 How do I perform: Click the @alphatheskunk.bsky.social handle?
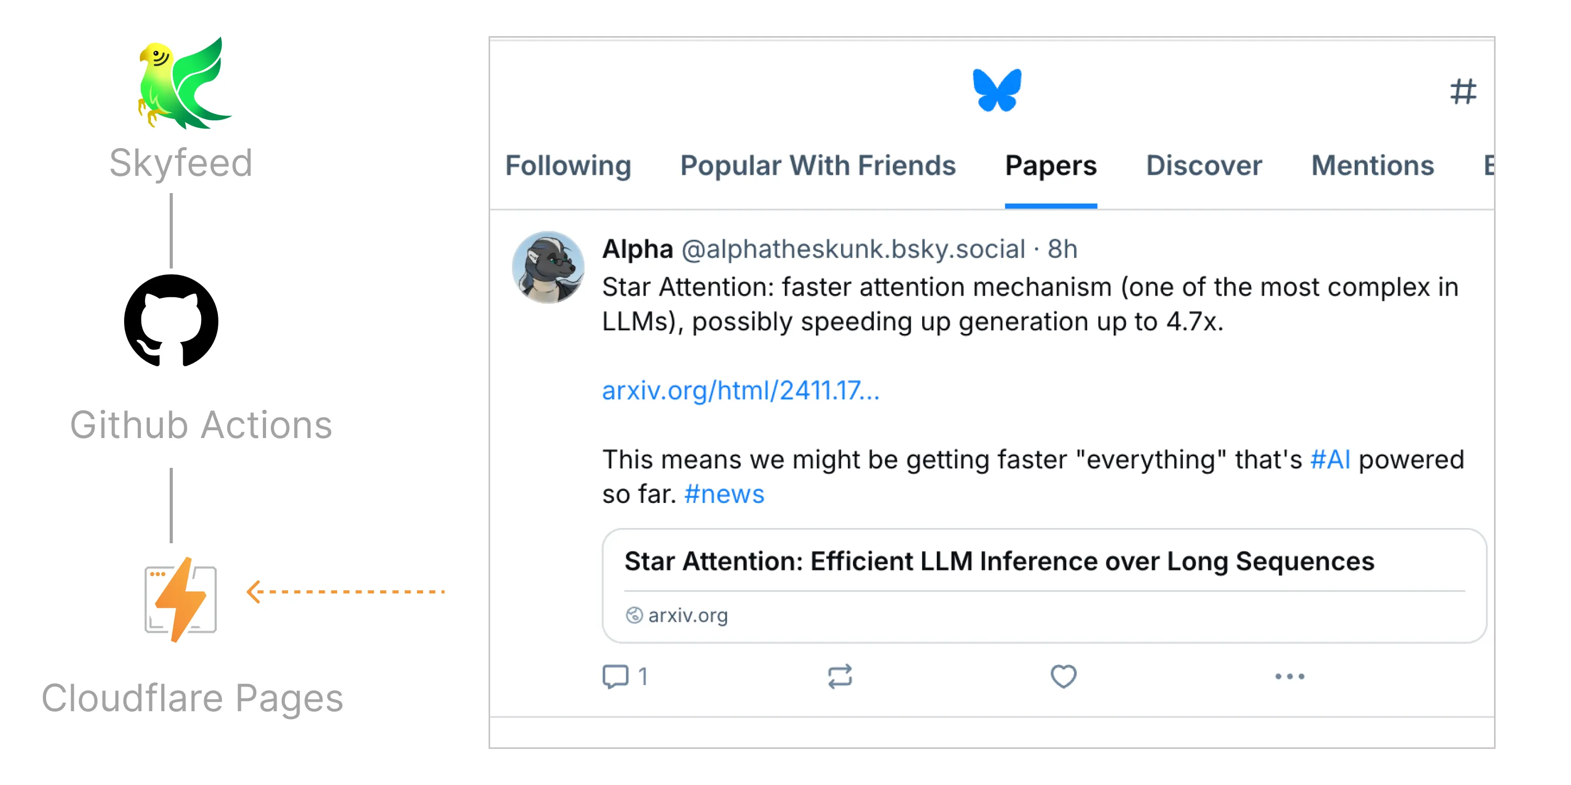(853, 249)
